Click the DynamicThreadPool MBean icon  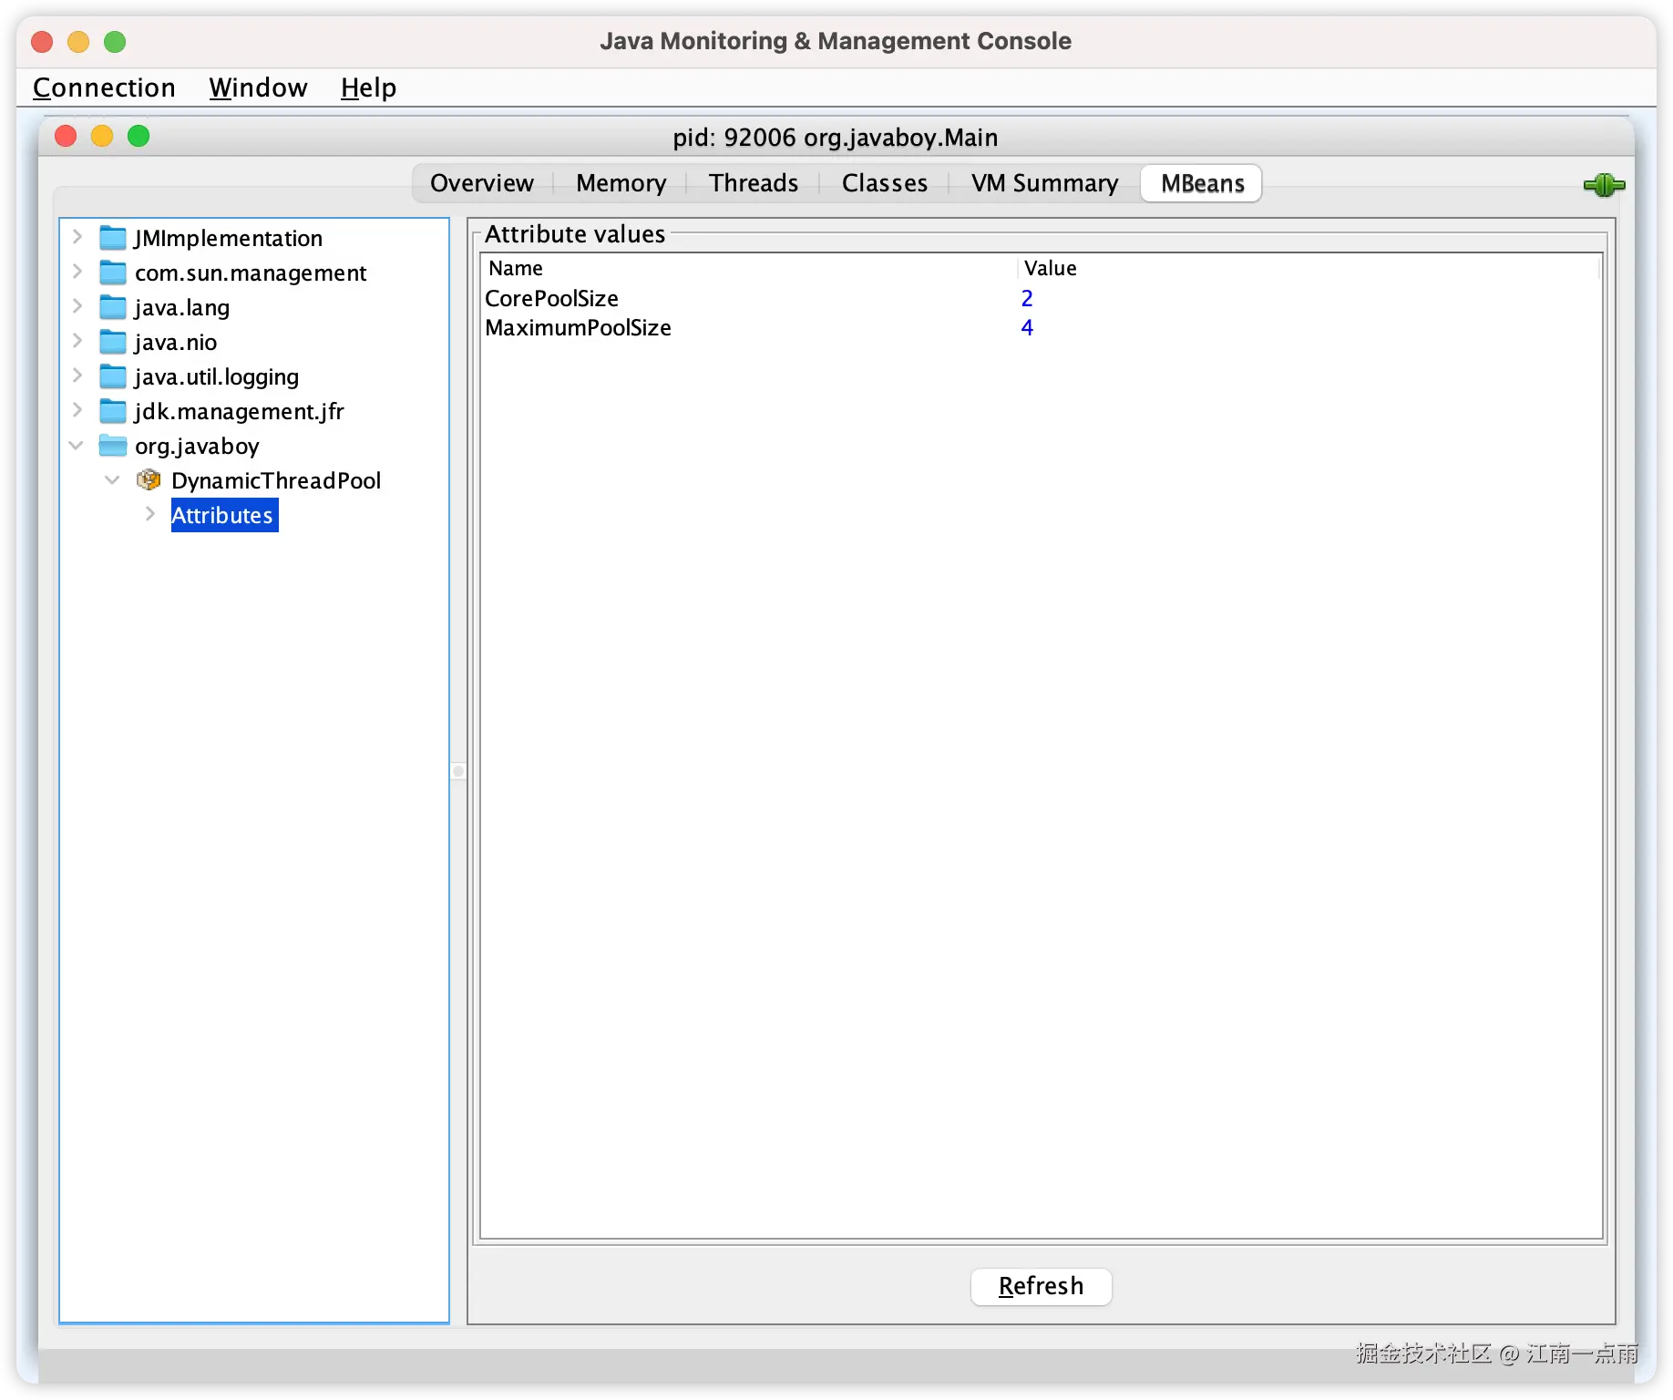149,479
